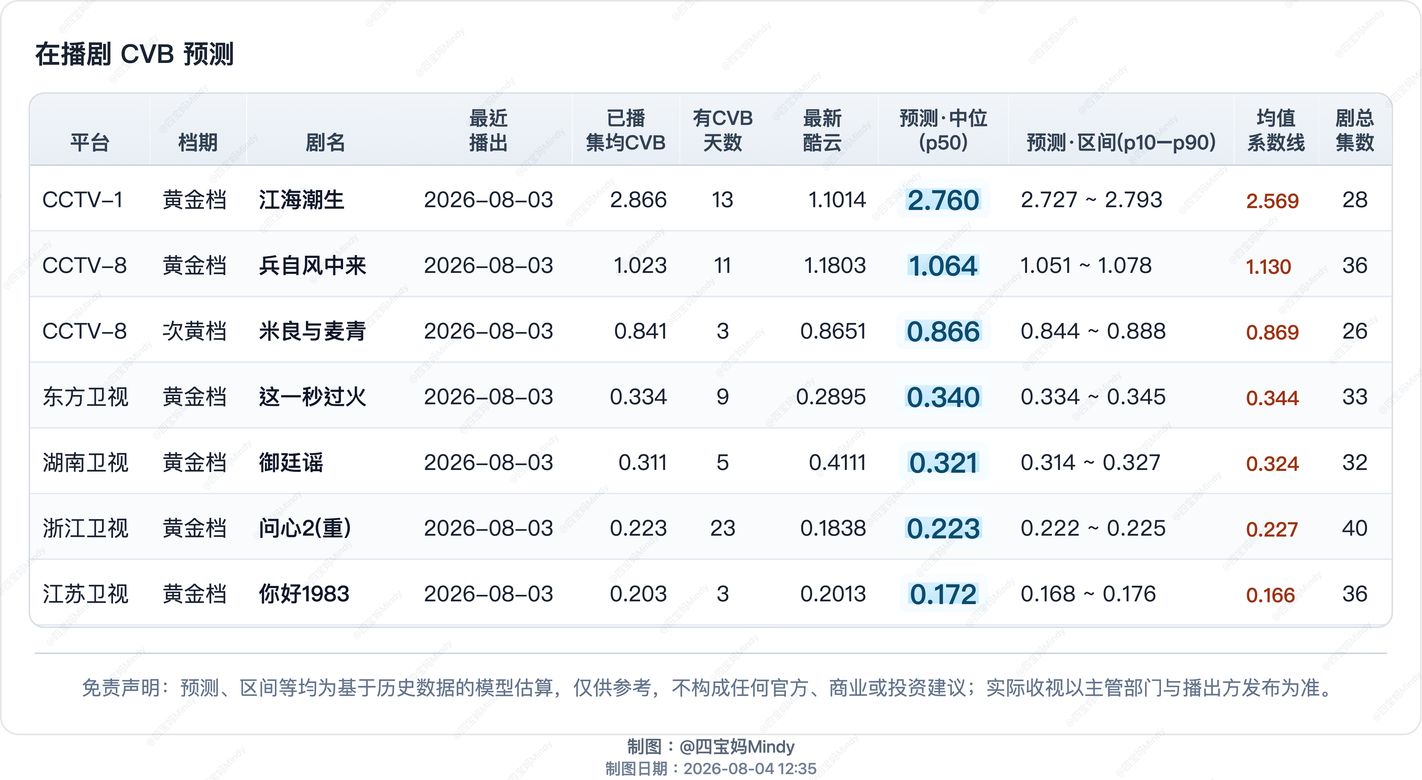Click the red coefficient value 0.324
Image resolution: width=1422 pixels, height=780 pixels.
(1272, 464)
